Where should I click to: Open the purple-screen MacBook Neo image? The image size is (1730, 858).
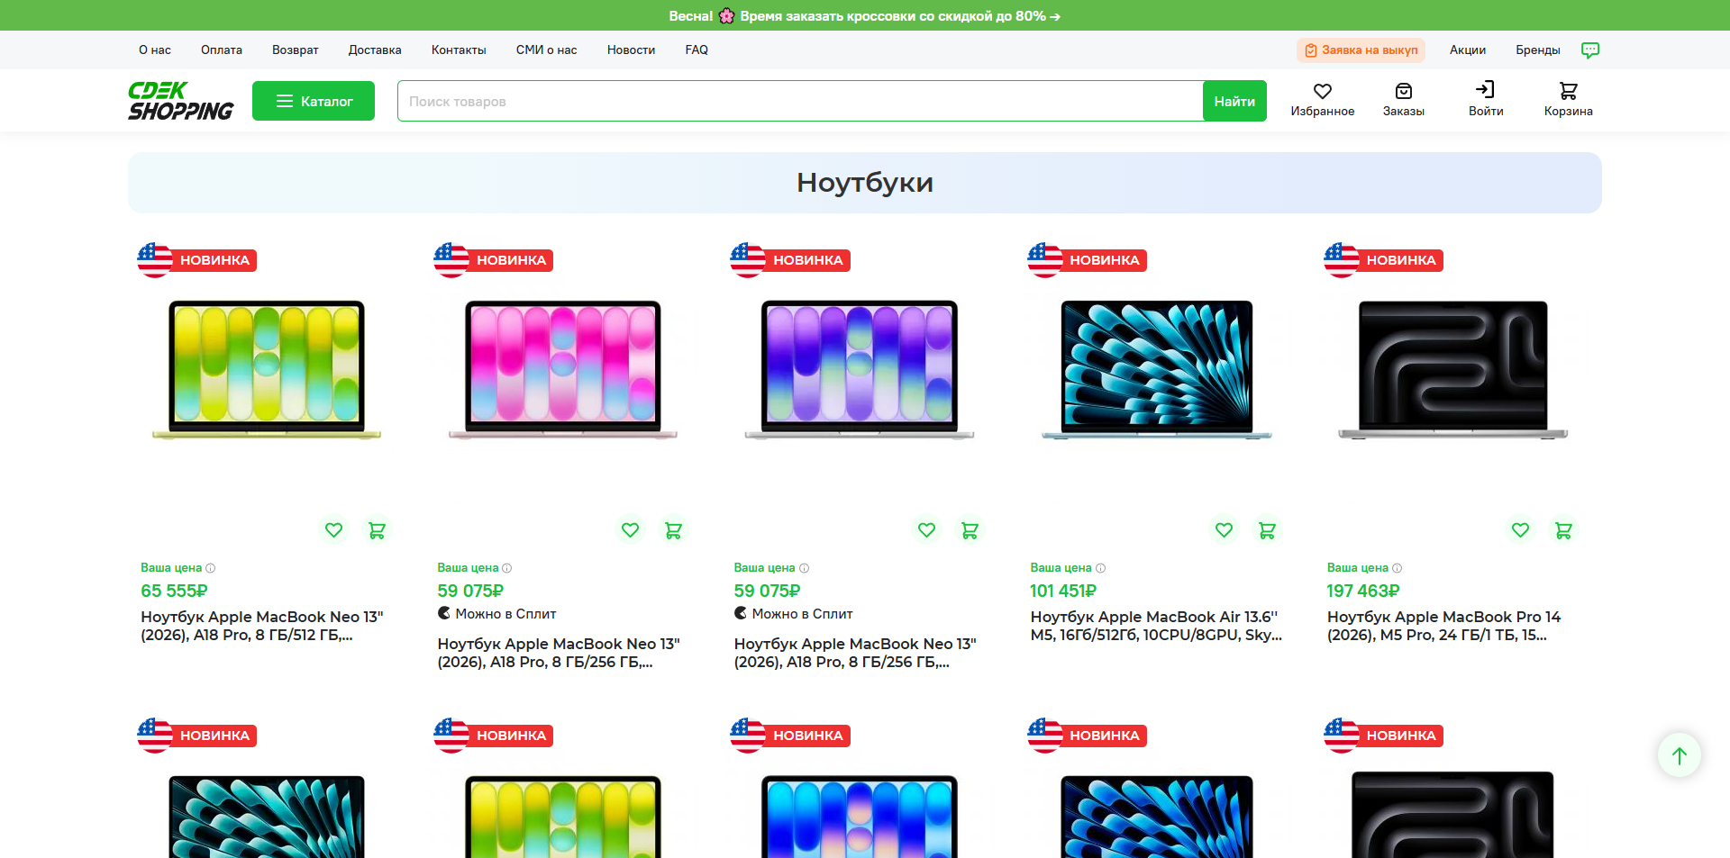tap(860, 370)
